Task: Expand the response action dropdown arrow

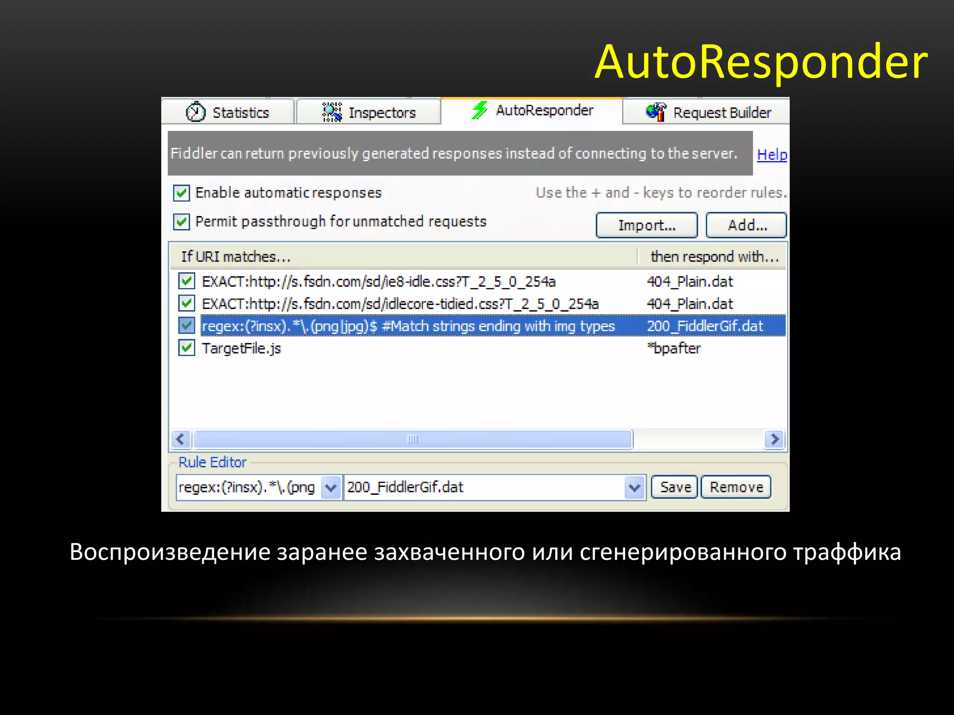Action: [x=634, y=487]
